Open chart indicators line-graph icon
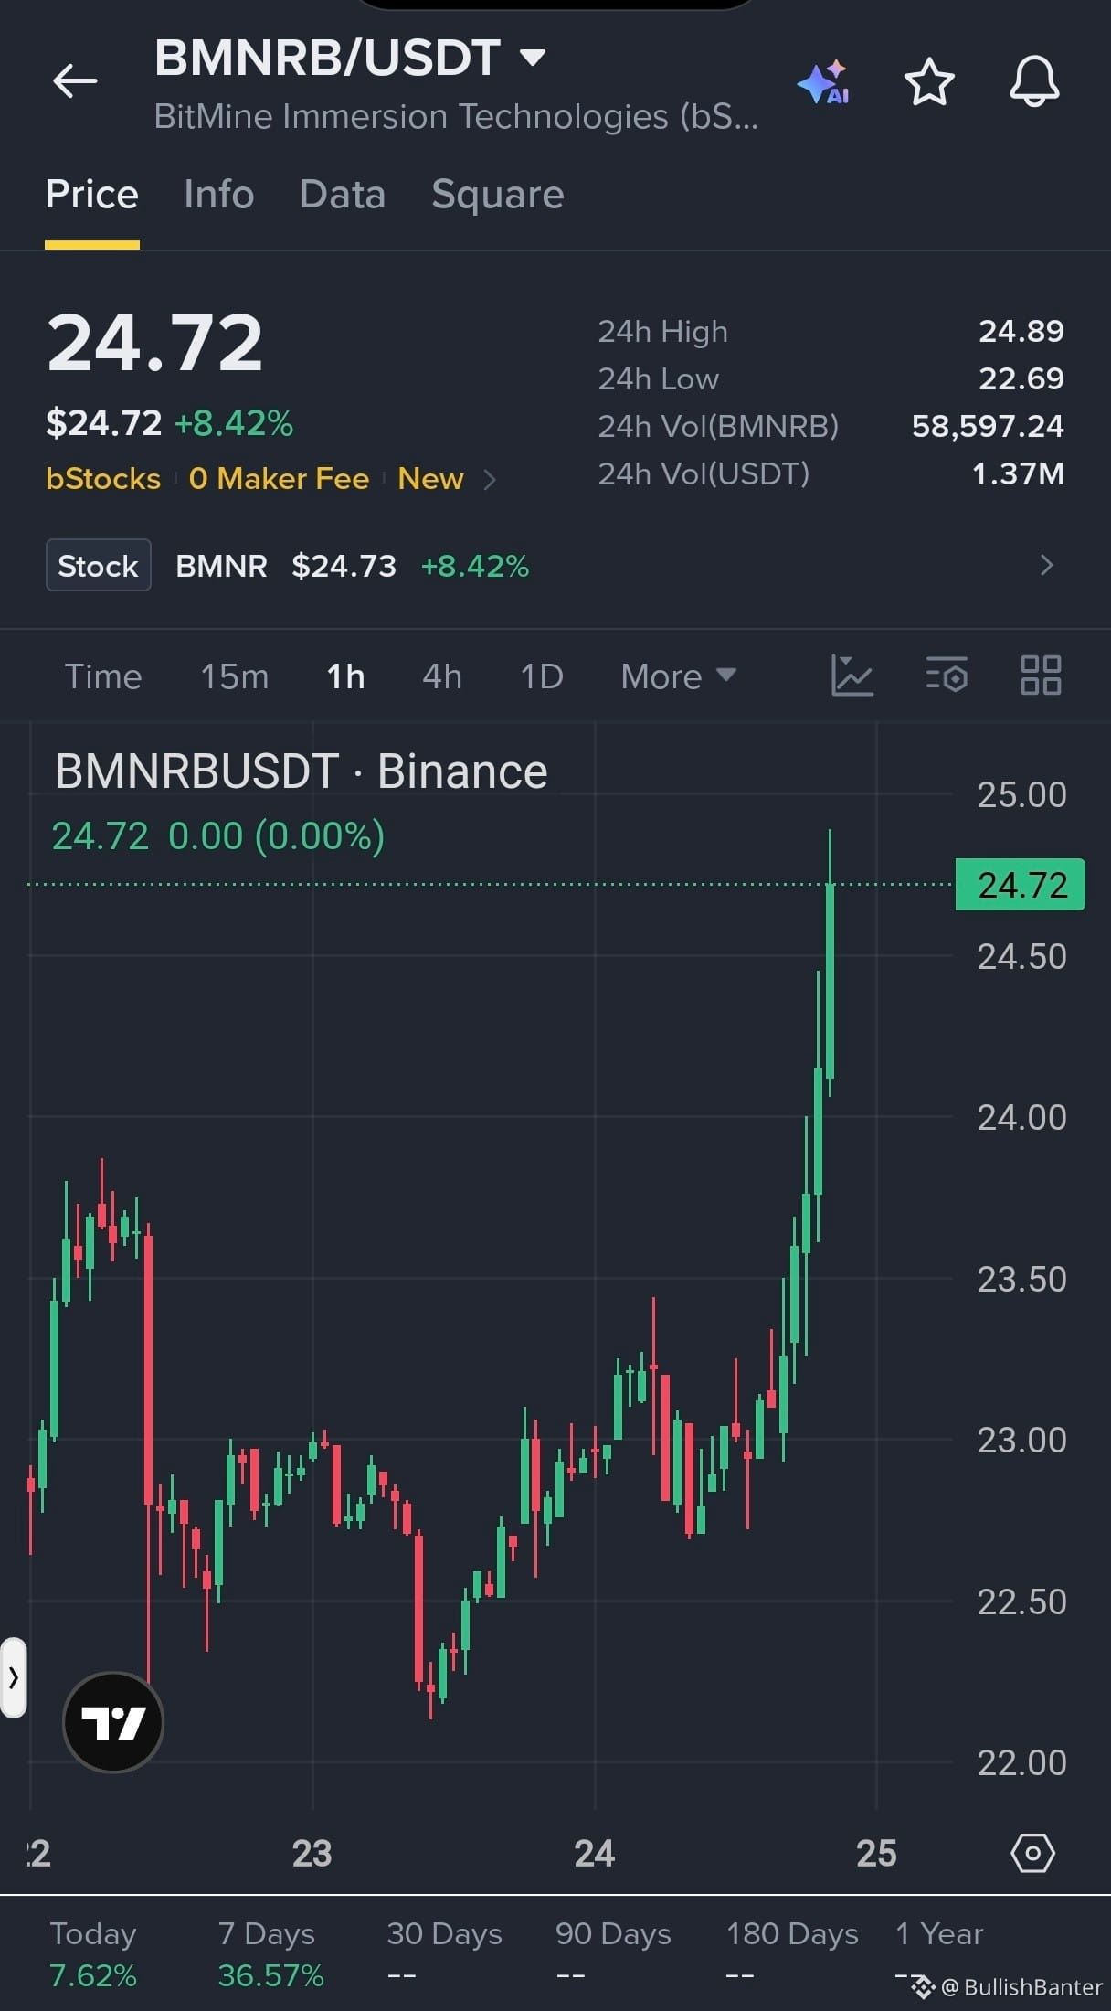The image size is (1111, 2011). [x=852, y=676]
